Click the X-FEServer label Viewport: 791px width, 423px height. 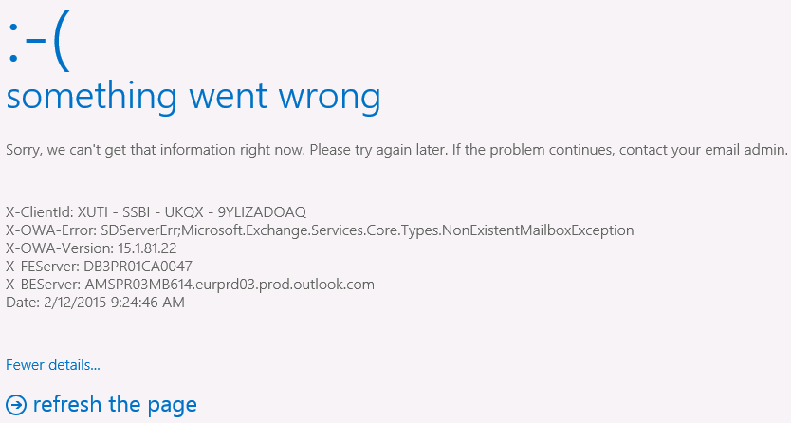click(x=41, y=267)
